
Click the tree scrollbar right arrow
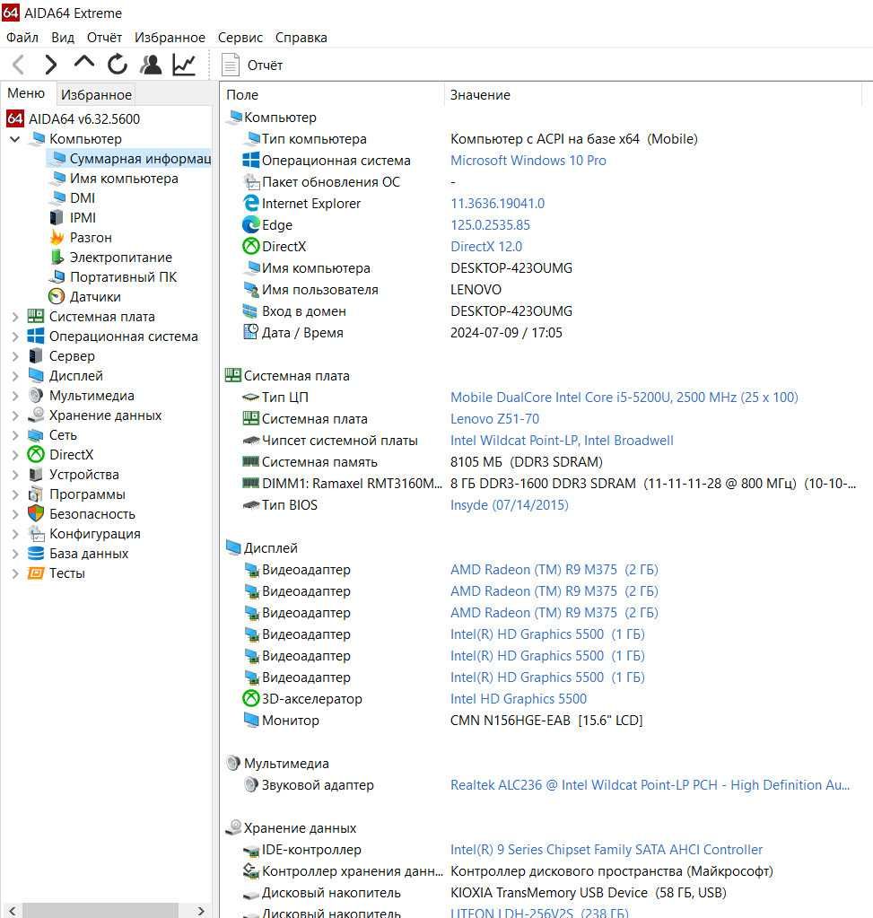pyautogui.click(x=201, y=911)
